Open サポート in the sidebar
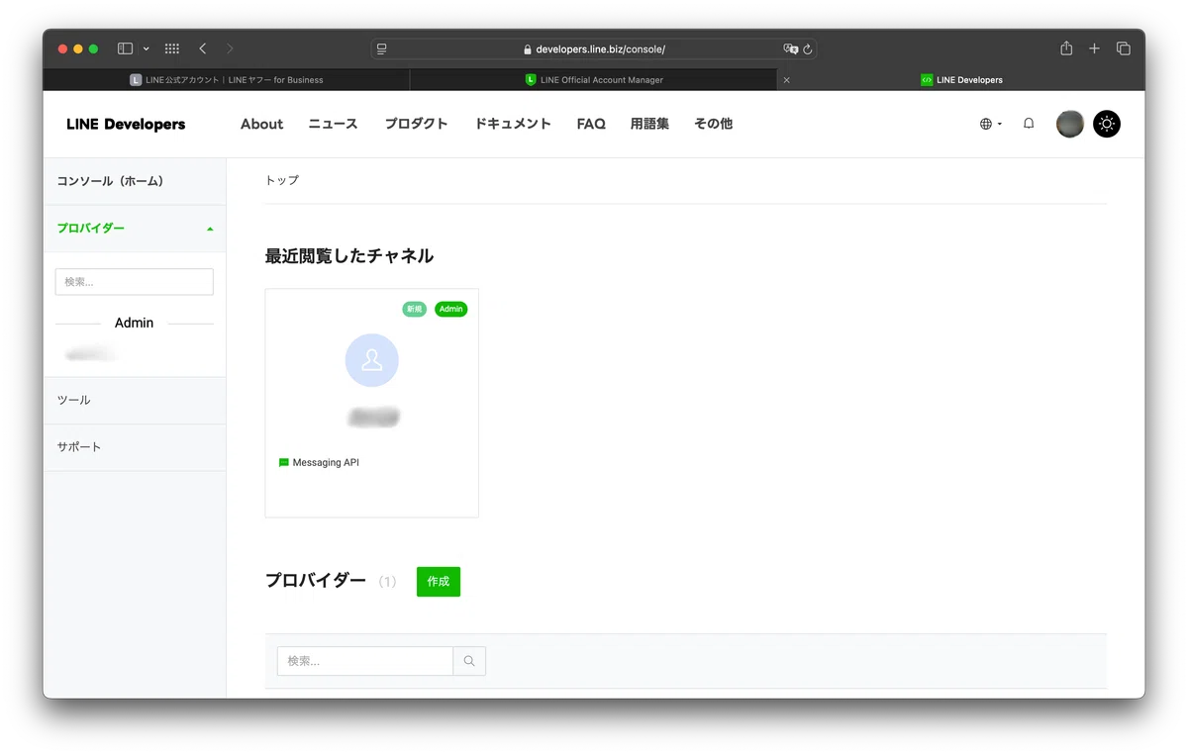 point(135,447)
